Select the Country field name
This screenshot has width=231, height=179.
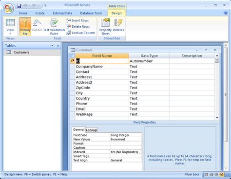pos(102,98)
